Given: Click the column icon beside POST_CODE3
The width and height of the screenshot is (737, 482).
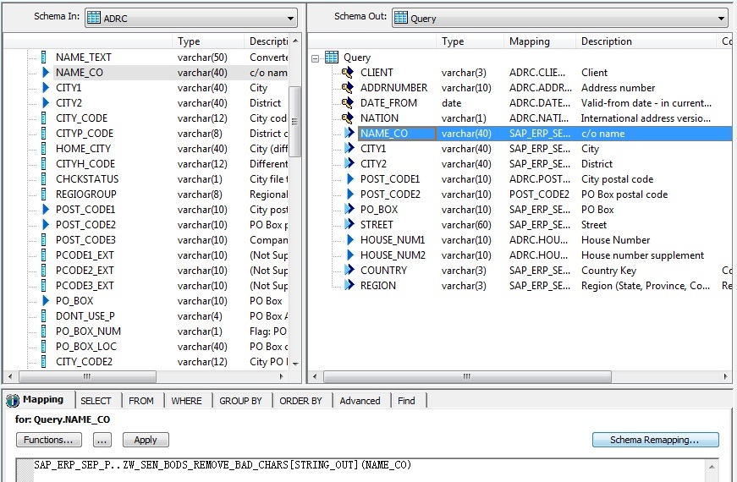Looking at the screenshot, I should click(x=44, y=240).
